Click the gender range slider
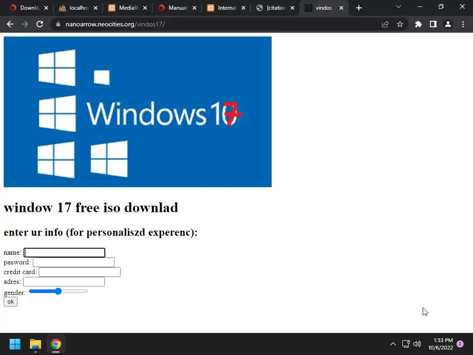The height and width of the screenshot is (355, 473). 58,291
